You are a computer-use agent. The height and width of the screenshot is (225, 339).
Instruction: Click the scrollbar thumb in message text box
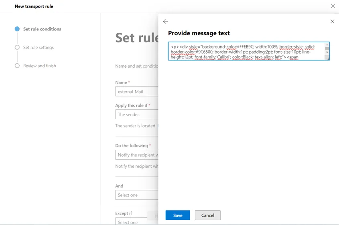[x=327, y=48]
